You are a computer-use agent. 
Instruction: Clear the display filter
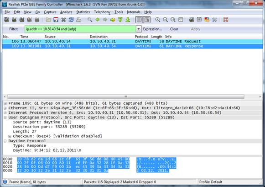coord(174,29)
